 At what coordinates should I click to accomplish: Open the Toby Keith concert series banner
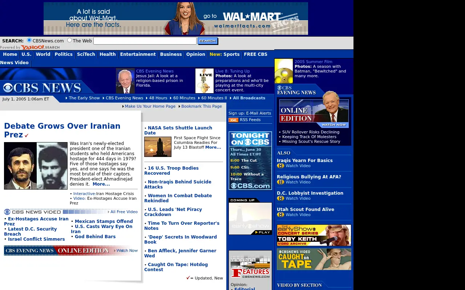314,235
